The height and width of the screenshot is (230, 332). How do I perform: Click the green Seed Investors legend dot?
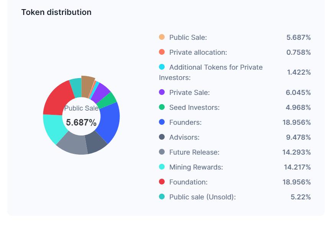pyautogui.click(x=162, y=107)
